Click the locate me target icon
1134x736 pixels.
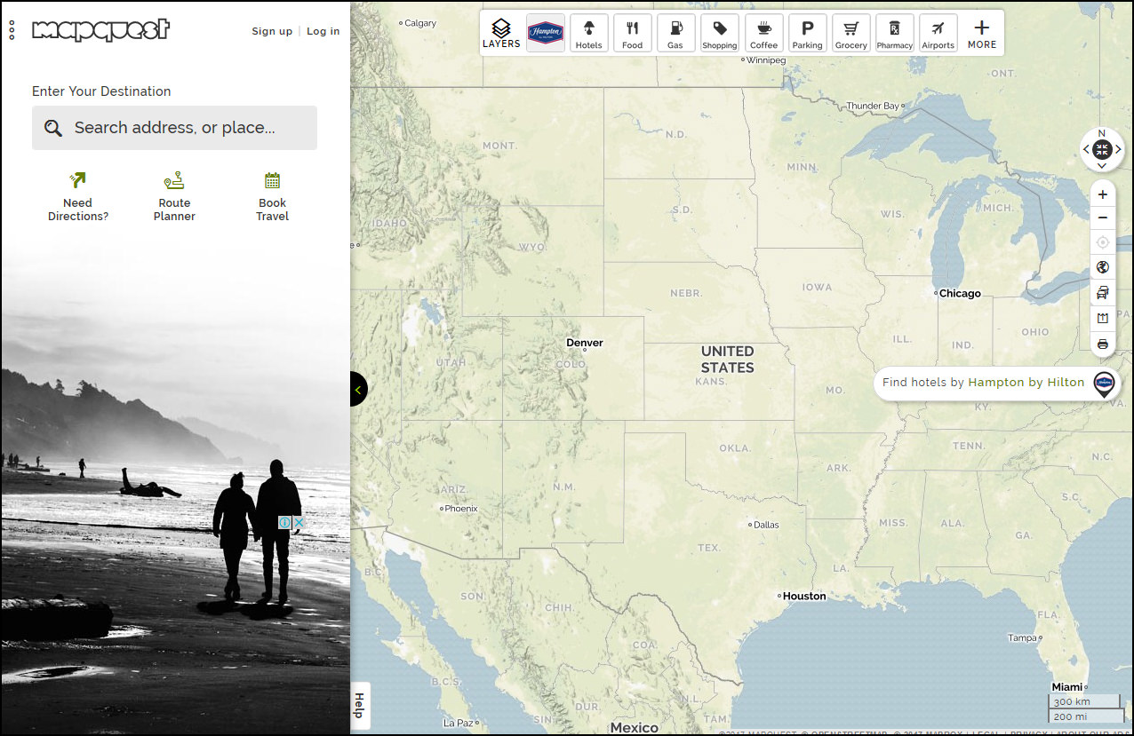coord(1103,242)
